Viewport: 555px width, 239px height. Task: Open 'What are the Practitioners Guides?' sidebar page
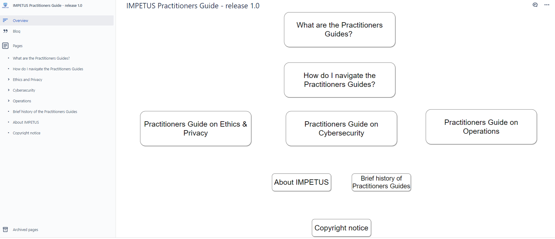(41, 58)
